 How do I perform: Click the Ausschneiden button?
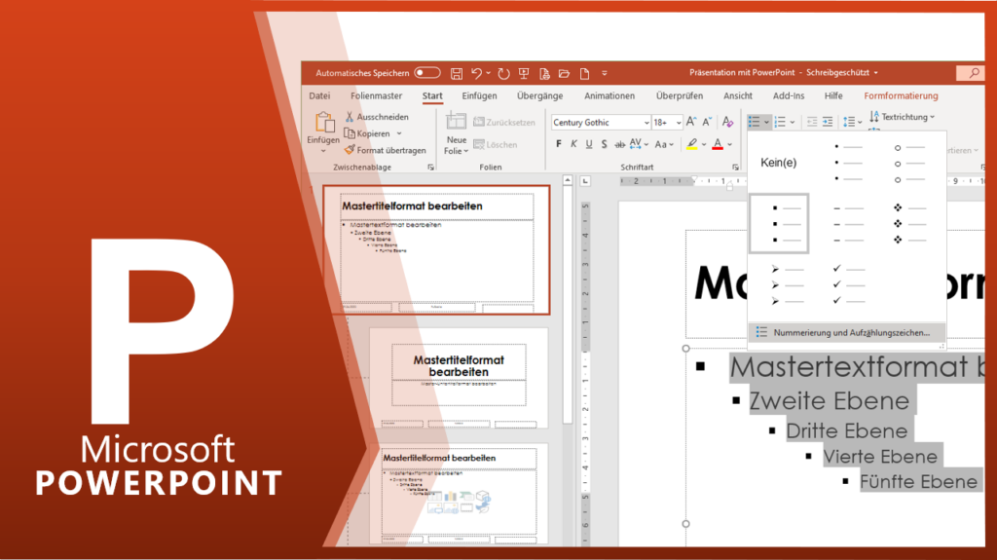coord(377,117)
